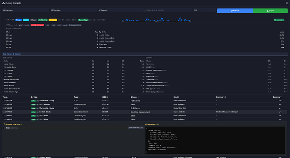Click the sort icon beside Cluster header
This screenshot has width=290, height=158.
pyautogui.click(x=138, y=97)
